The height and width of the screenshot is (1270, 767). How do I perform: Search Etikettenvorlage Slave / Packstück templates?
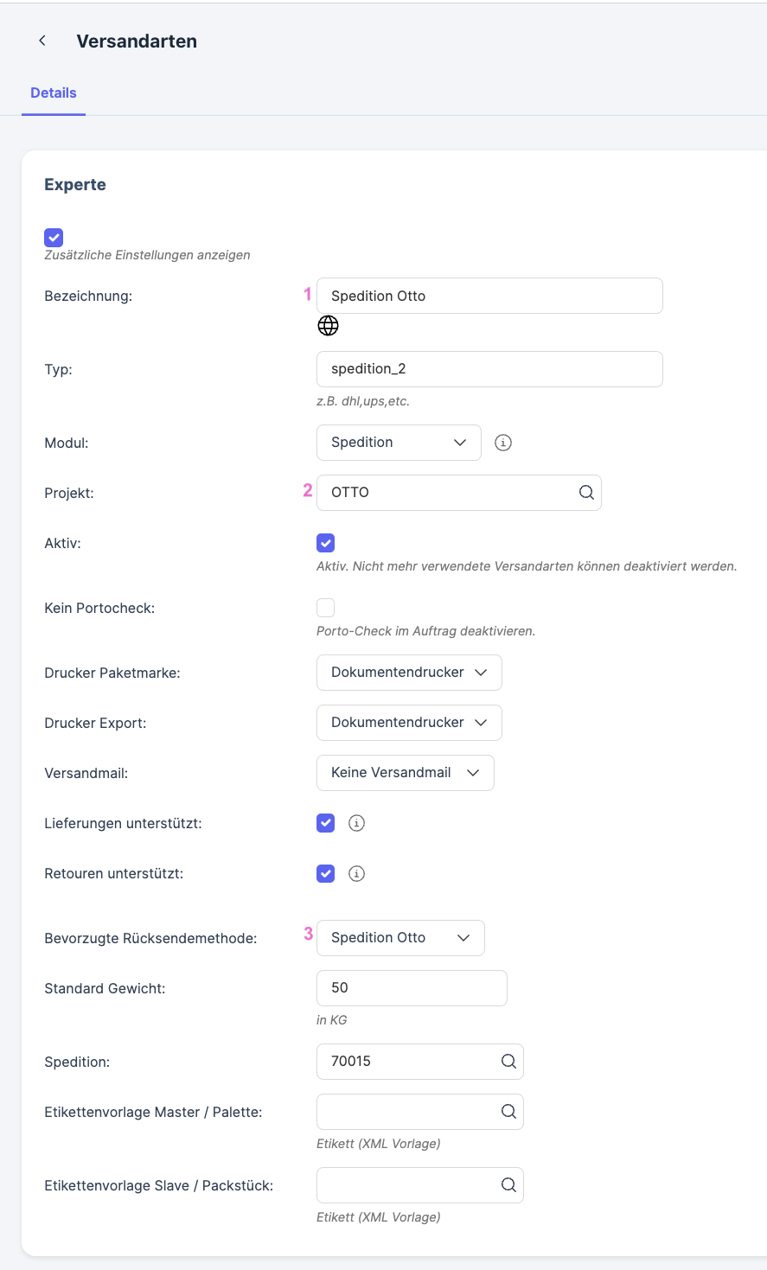tap(508, 1184)
